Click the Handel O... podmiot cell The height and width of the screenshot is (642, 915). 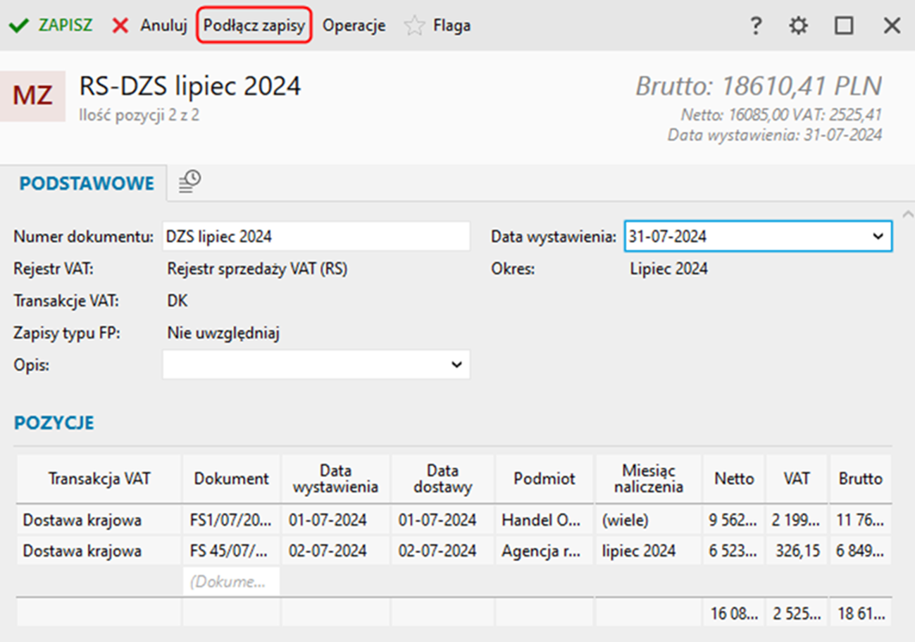pyautogui.click(x=545, y=521)
